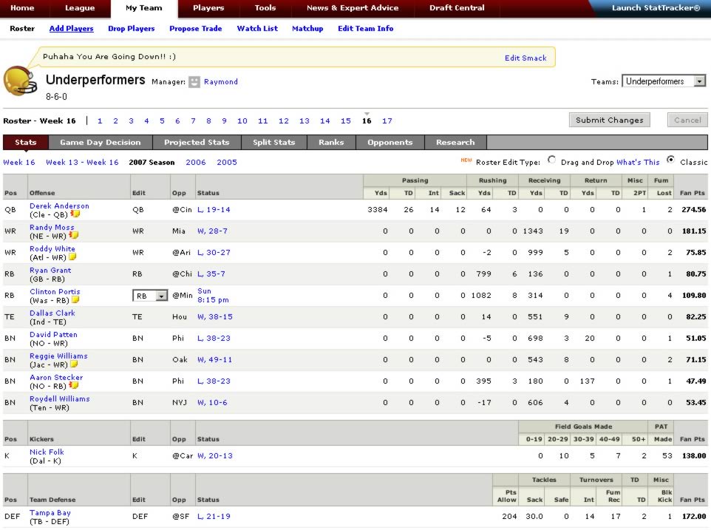This screenshot has height=530, width=711.
Task: Select the Stats tab
Action: (x=25, y=143)
